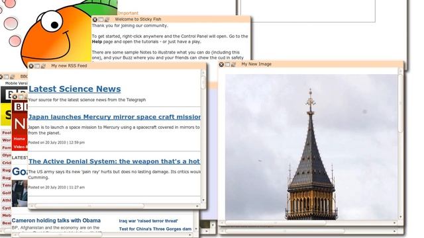Click the window icon on My New Image note

pyautogui.click(x=227, y=64)
